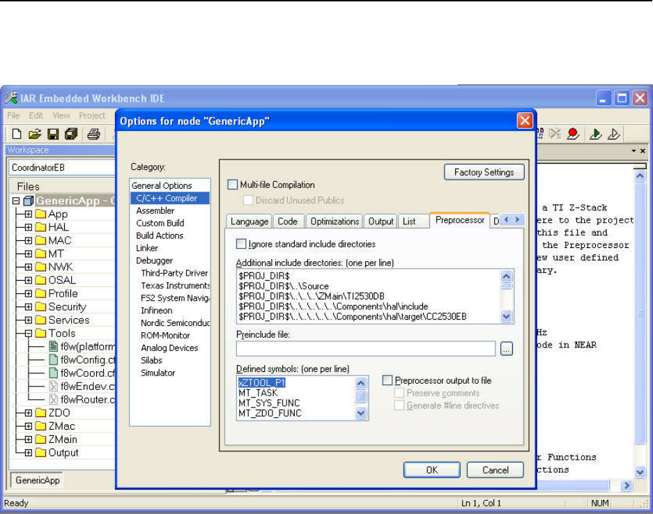Switch to the Code tab
Viewport: 653px width, 514px height.
[x=288, y=221]
